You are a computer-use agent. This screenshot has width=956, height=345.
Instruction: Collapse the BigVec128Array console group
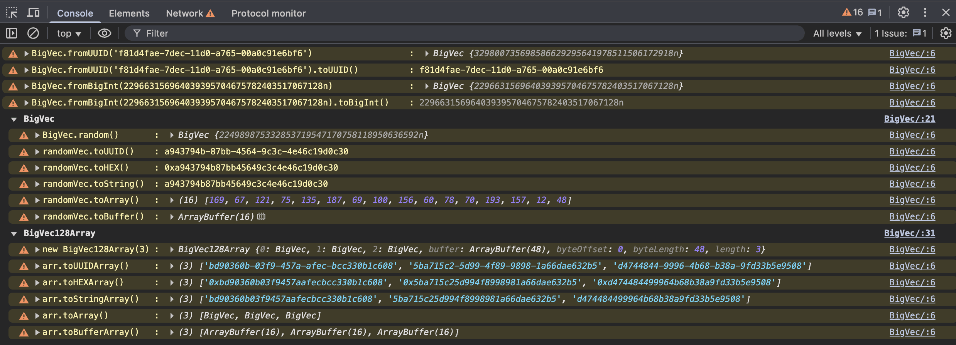[14, 233]
